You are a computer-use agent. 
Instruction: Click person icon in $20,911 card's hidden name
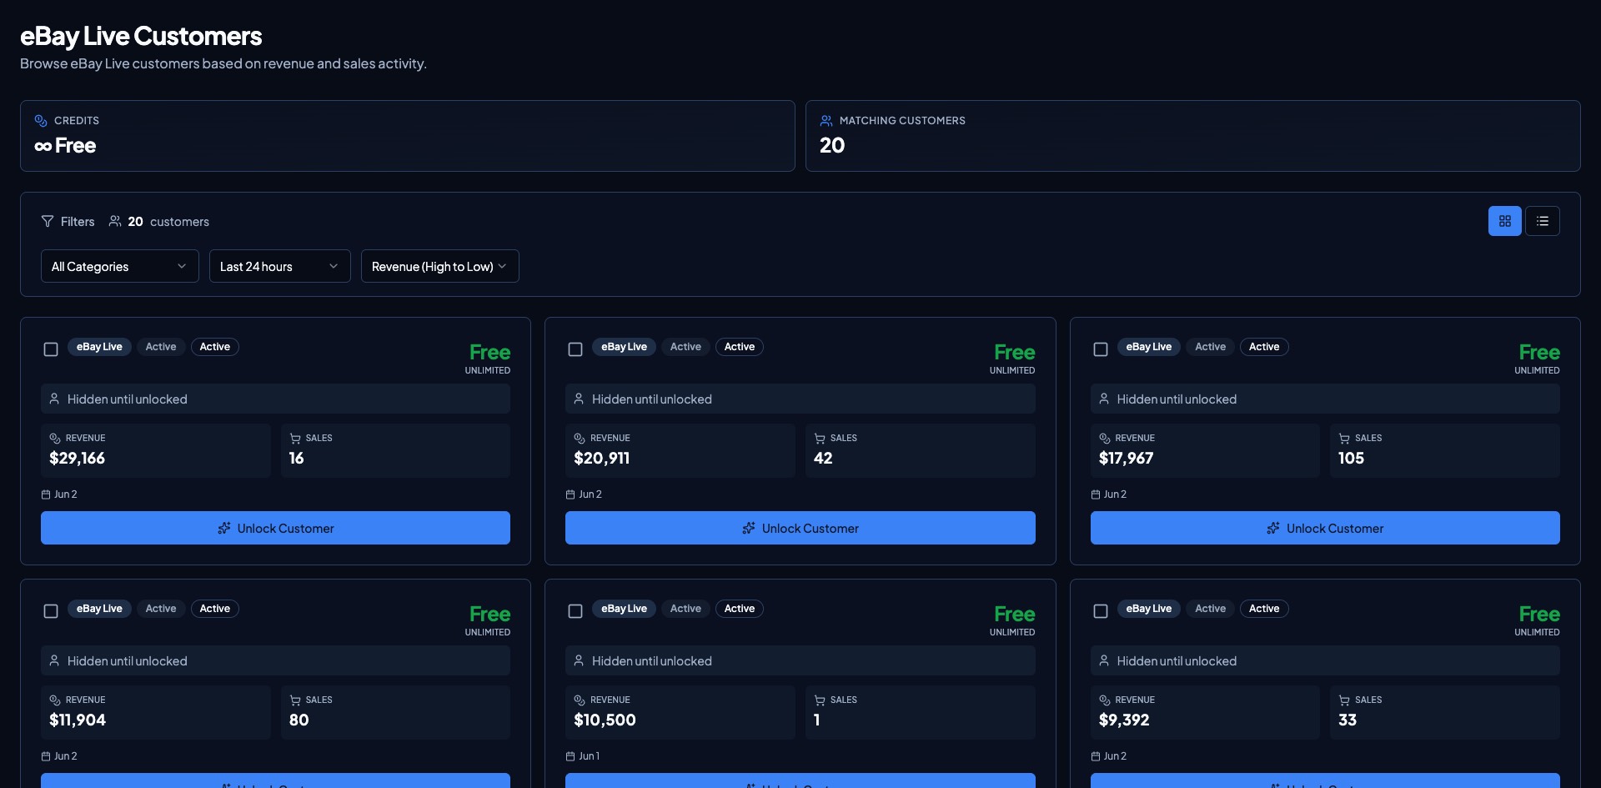point(579,399)
